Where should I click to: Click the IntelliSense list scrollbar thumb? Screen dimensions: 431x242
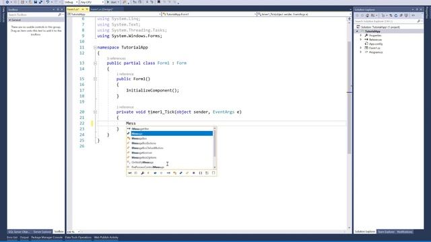point(215,143)
